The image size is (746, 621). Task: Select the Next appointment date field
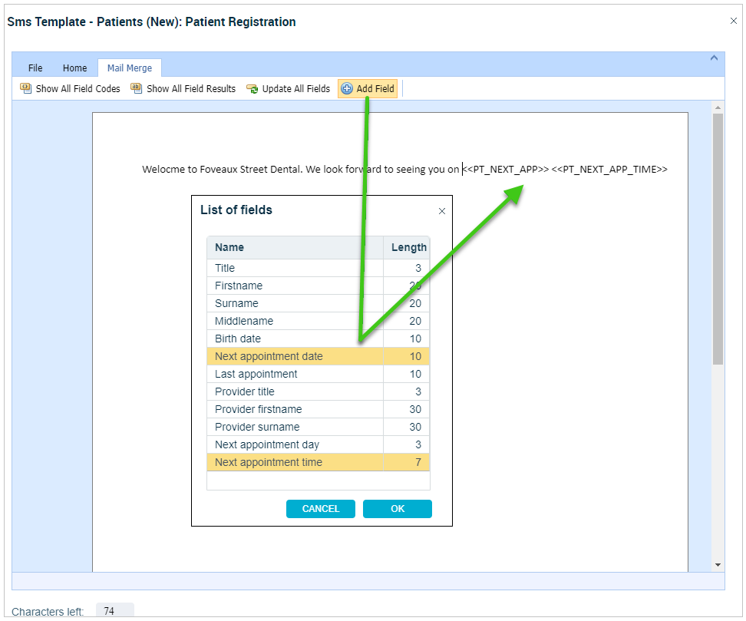(319, 356)
